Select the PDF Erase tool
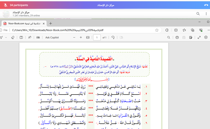Screen dimensions: 210x129 click(x=13, y=37)
